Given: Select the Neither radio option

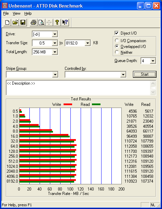Looking at the screenshot, I should click(117, 52).
